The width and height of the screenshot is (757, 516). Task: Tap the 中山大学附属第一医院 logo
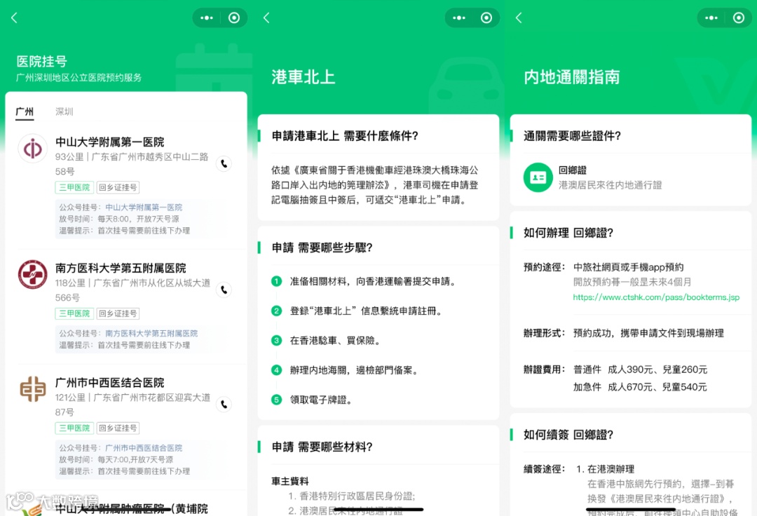click(33, 149)
